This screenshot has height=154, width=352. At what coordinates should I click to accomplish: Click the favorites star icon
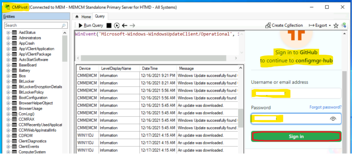[336, 25]
